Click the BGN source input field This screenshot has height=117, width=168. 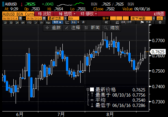74,18
